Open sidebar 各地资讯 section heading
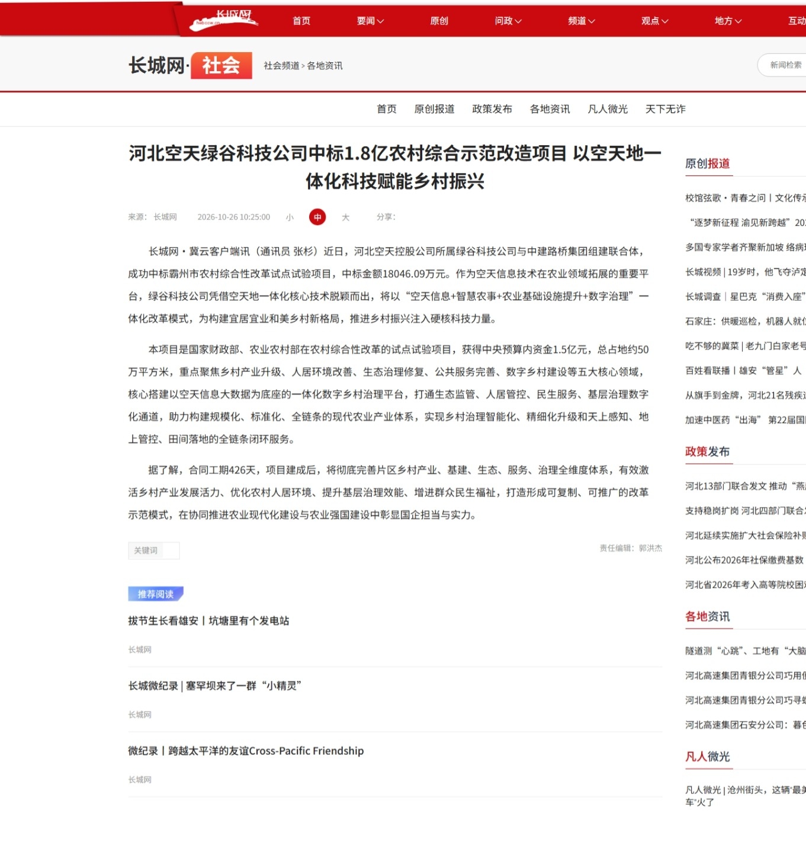This screenshot has width=806, height=846. tap(707, 616)
